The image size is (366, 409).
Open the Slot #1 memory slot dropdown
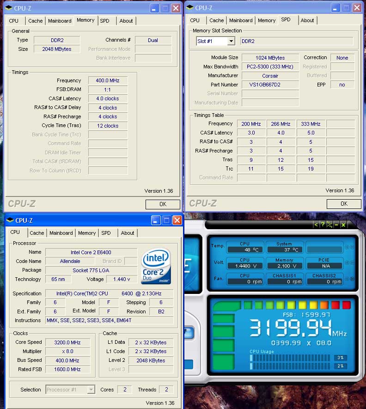pos(231,41)
